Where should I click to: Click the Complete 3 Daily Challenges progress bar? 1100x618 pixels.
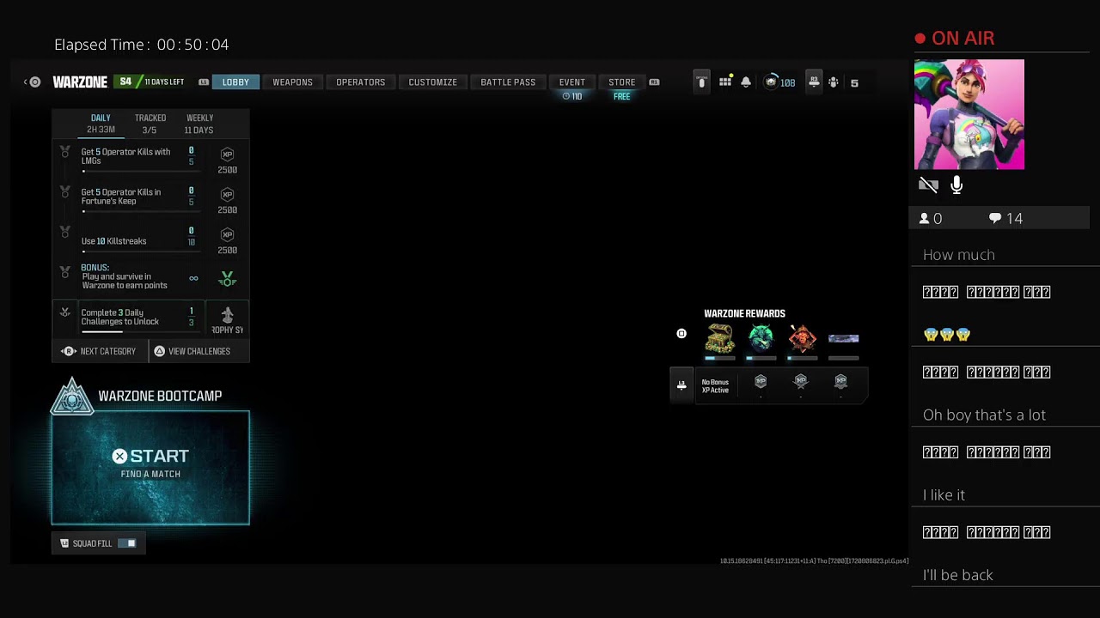click(x=141, y=331)
